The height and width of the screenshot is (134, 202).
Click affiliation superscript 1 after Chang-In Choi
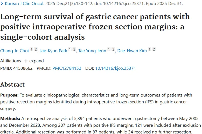click(31, 50)
